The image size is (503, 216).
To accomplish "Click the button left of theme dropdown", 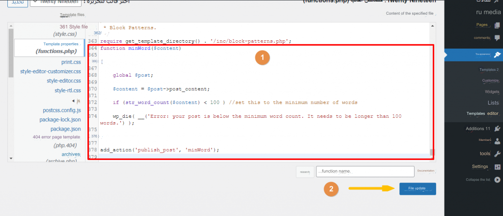I will coord(17,2).
